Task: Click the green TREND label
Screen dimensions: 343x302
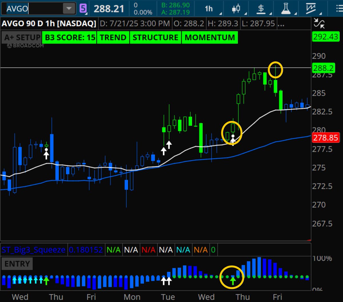Action: point(113,37)
